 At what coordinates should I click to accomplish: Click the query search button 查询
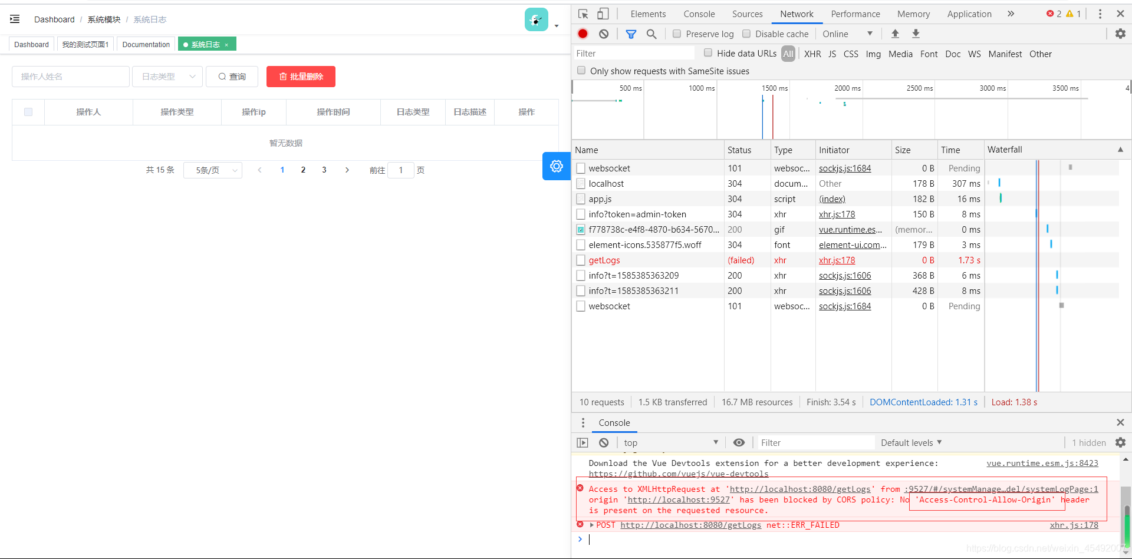coord(232,77)
